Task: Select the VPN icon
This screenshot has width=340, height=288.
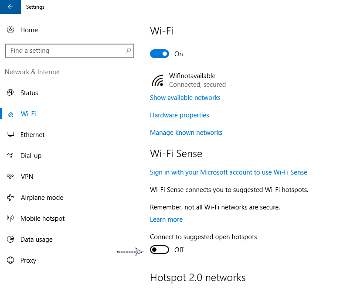Action: [10, 177]
